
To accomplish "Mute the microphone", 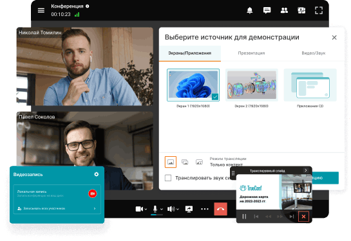I will [155, 209].
